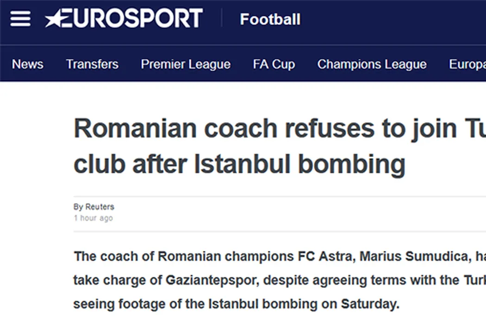Click the Eurosport star logo
The height and width of the screenshot is (324, 486).
pos(56,19)
